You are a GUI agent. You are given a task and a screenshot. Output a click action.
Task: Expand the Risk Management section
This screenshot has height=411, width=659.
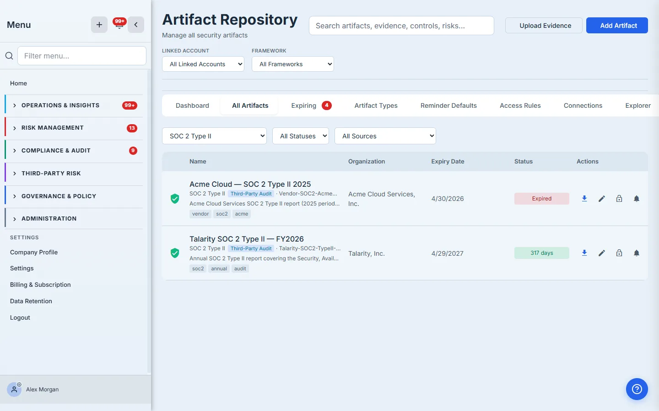coord(74,128)
